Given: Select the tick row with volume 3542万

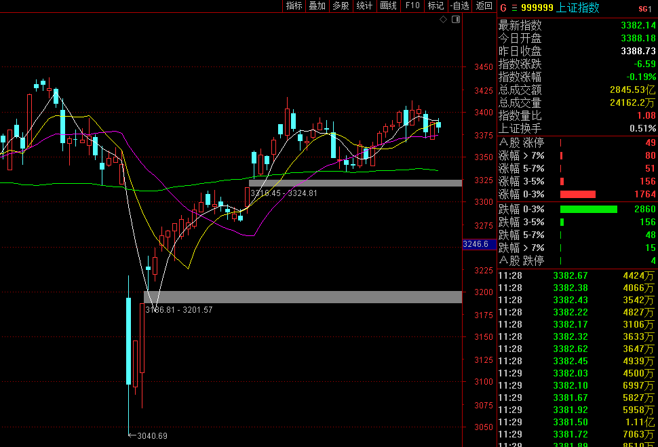Looking at the screenshot, I should [x=577, y=300].
